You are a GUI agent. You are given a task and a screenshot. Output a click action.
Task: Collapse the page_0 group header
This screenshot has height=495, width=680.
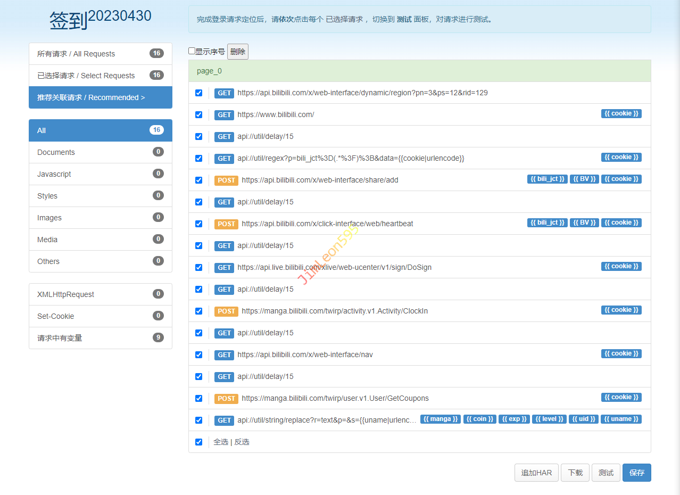[419, 71]
